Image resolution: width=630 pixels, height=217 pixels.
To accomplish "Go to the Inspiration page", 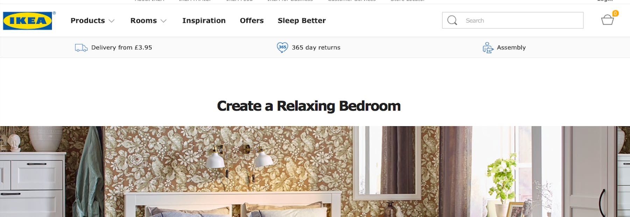I will 204,21.
